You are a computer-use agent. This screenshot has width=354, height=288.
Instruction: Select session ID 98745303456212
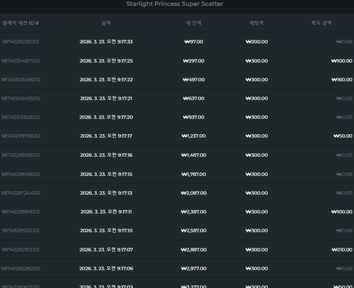point(20,79)
